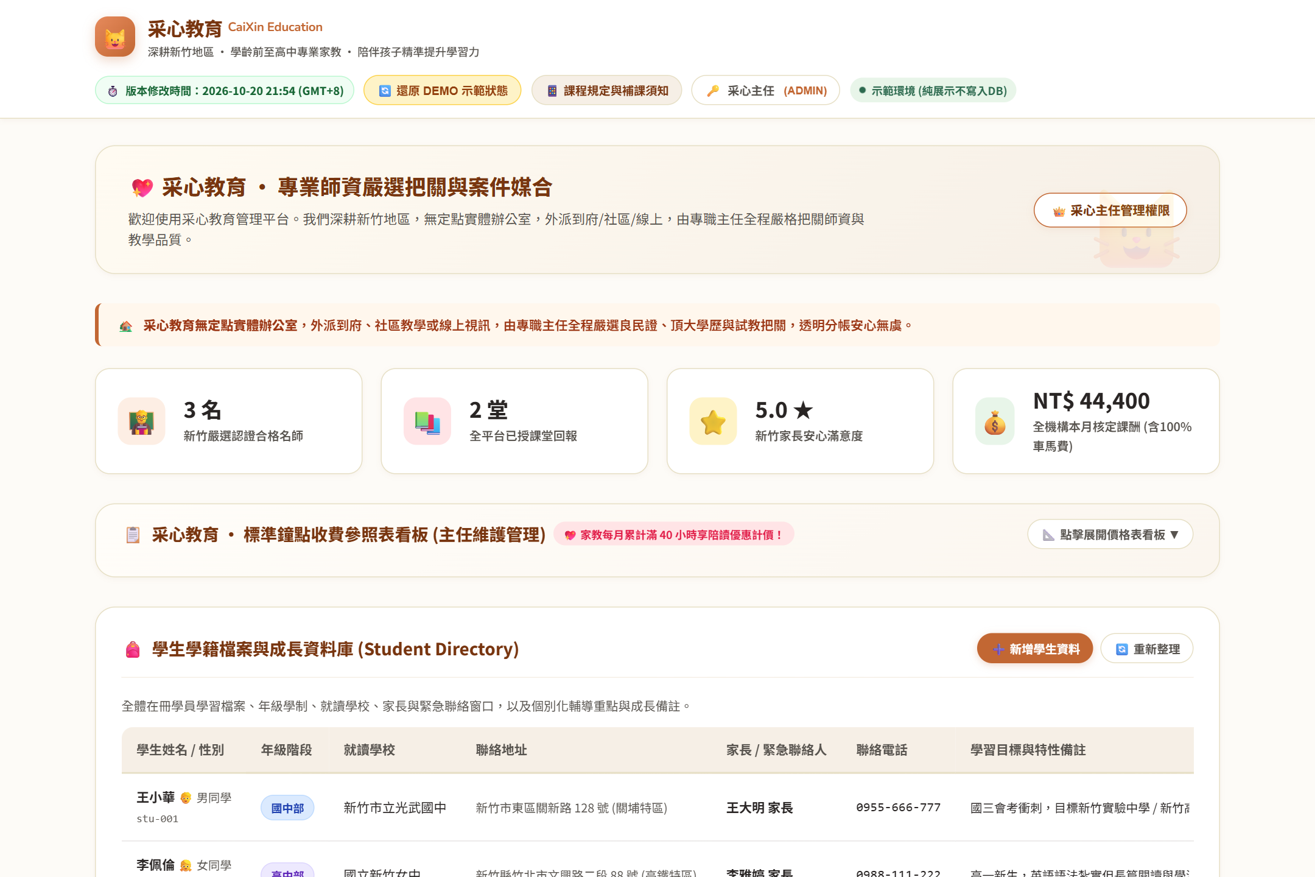This screenshot has height=877, width=1315.
Task: Click the CaiXin cat logo icon
Action: click(115, 37)
